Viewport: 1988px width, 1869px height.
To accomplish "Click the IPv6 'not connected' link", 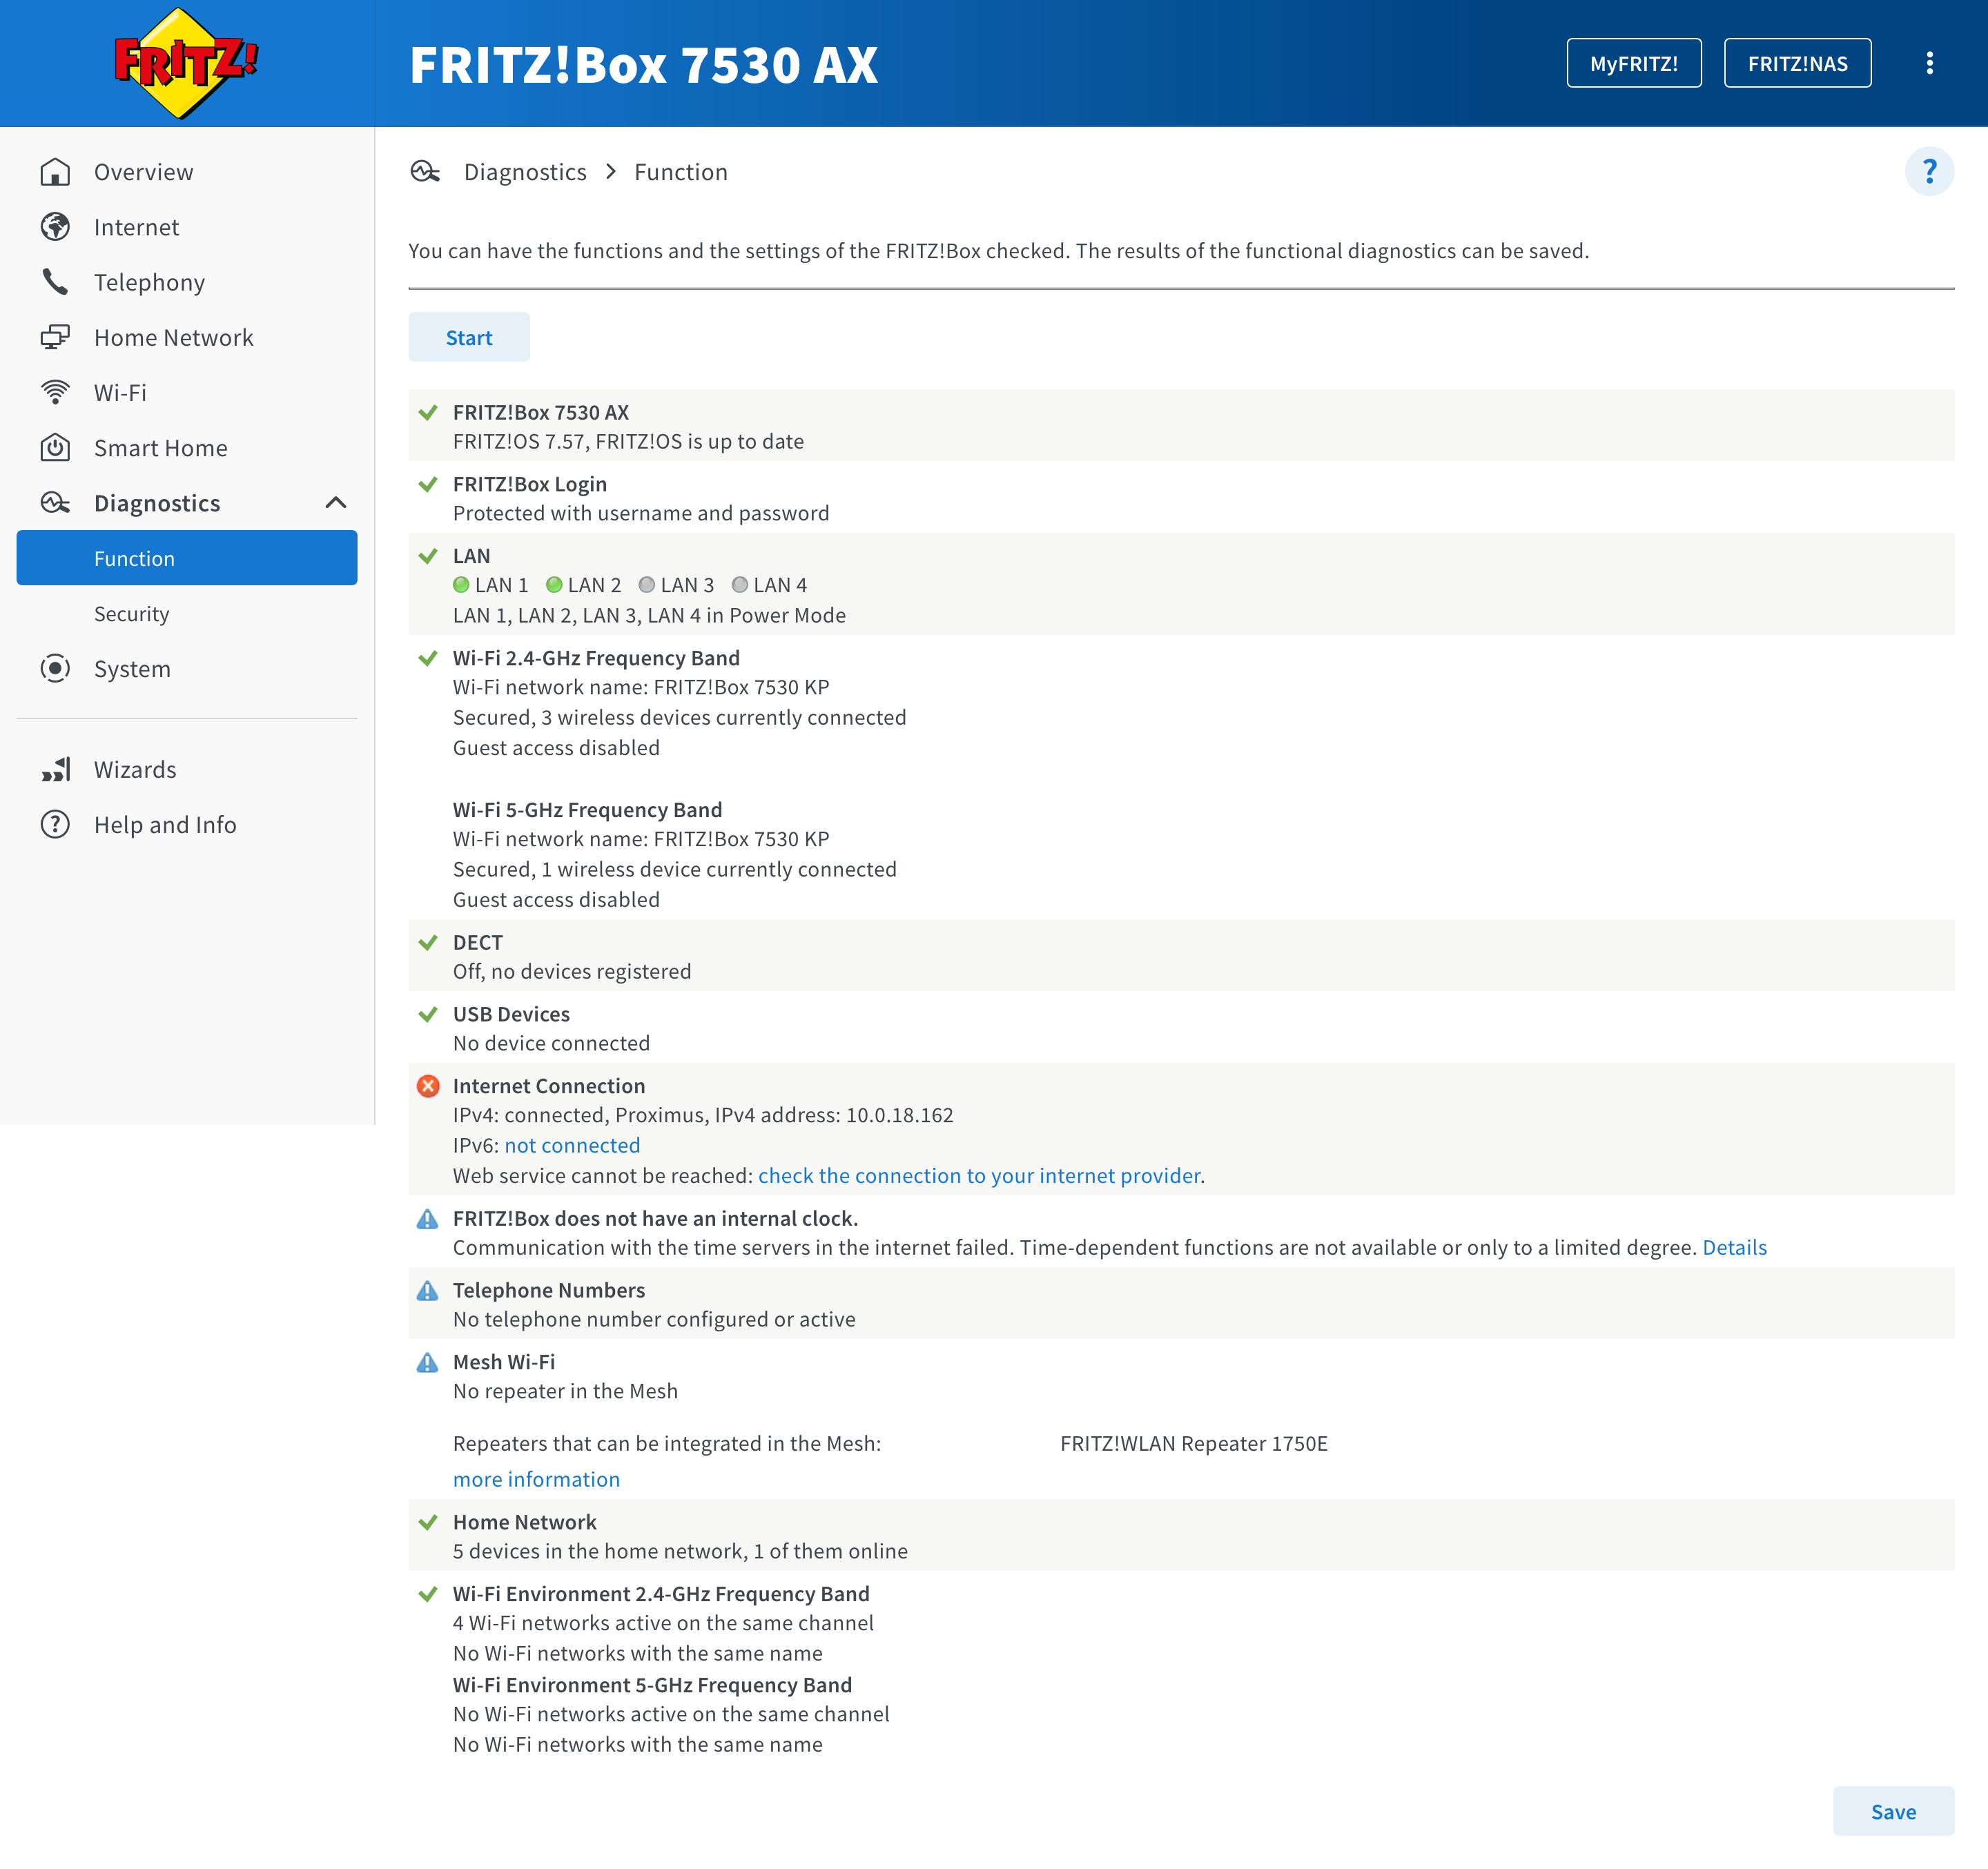I will pos(572,1145).
